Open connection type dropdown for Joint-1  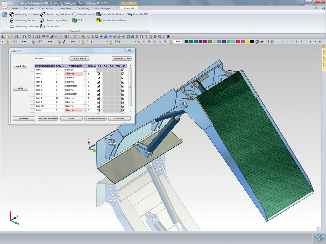(85, 70)
